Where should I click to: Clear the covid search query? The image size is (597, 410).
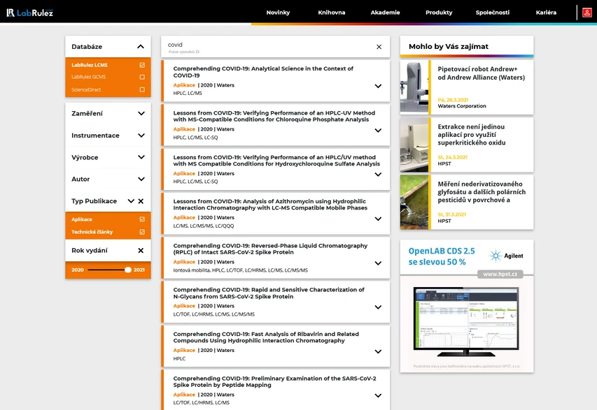[379, 47]
